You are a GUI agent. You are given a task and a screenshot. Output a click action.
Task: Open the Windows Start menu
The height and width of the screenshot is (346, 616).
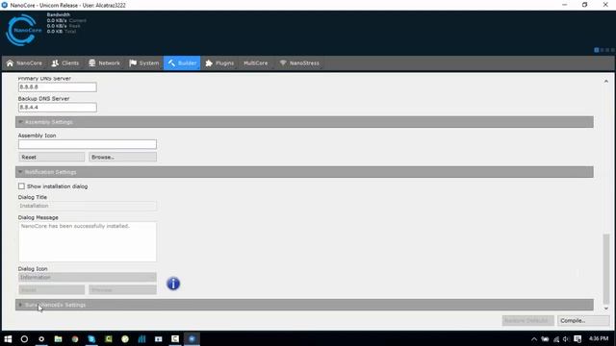click(8, 339)
